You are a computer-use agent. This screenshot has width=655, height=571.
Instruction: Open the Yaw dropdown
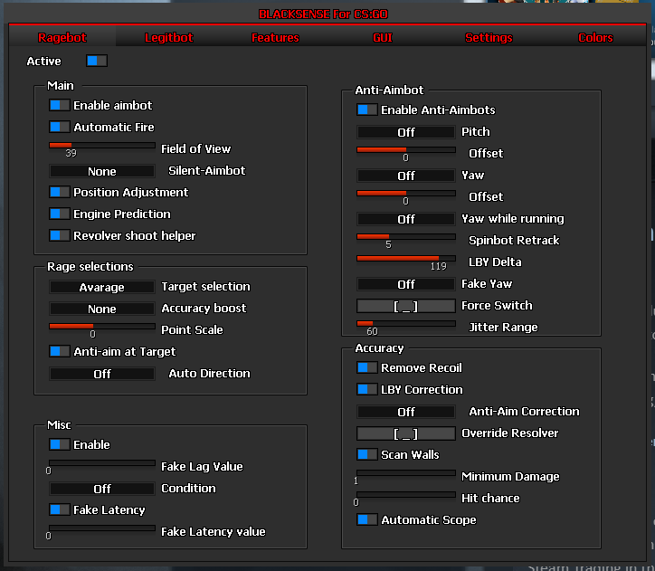406,176
